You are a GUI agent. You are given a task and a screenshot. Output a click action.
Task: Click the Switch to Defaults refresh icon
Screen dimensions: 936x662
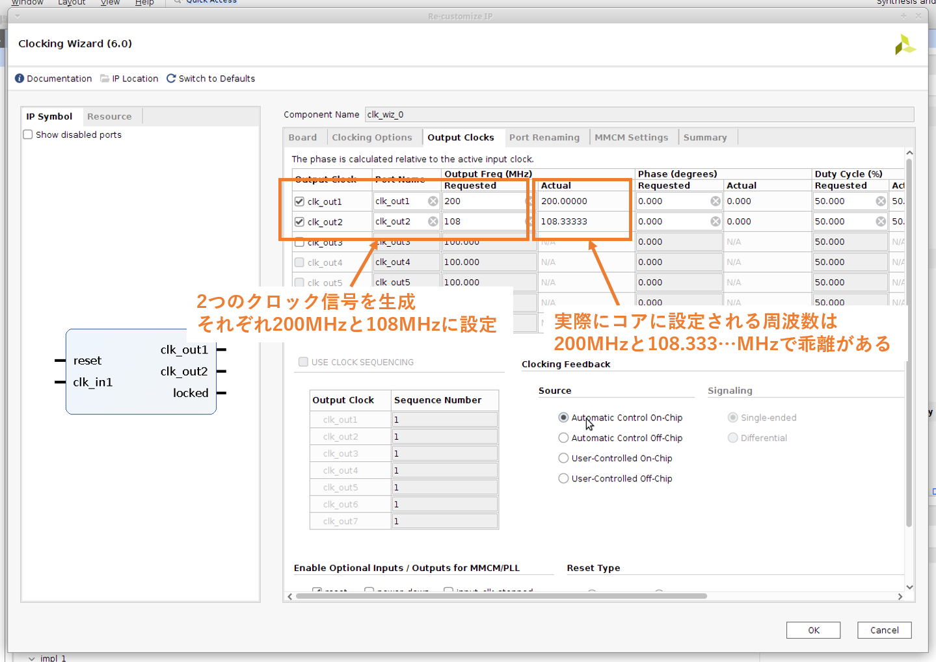(171, 79)
